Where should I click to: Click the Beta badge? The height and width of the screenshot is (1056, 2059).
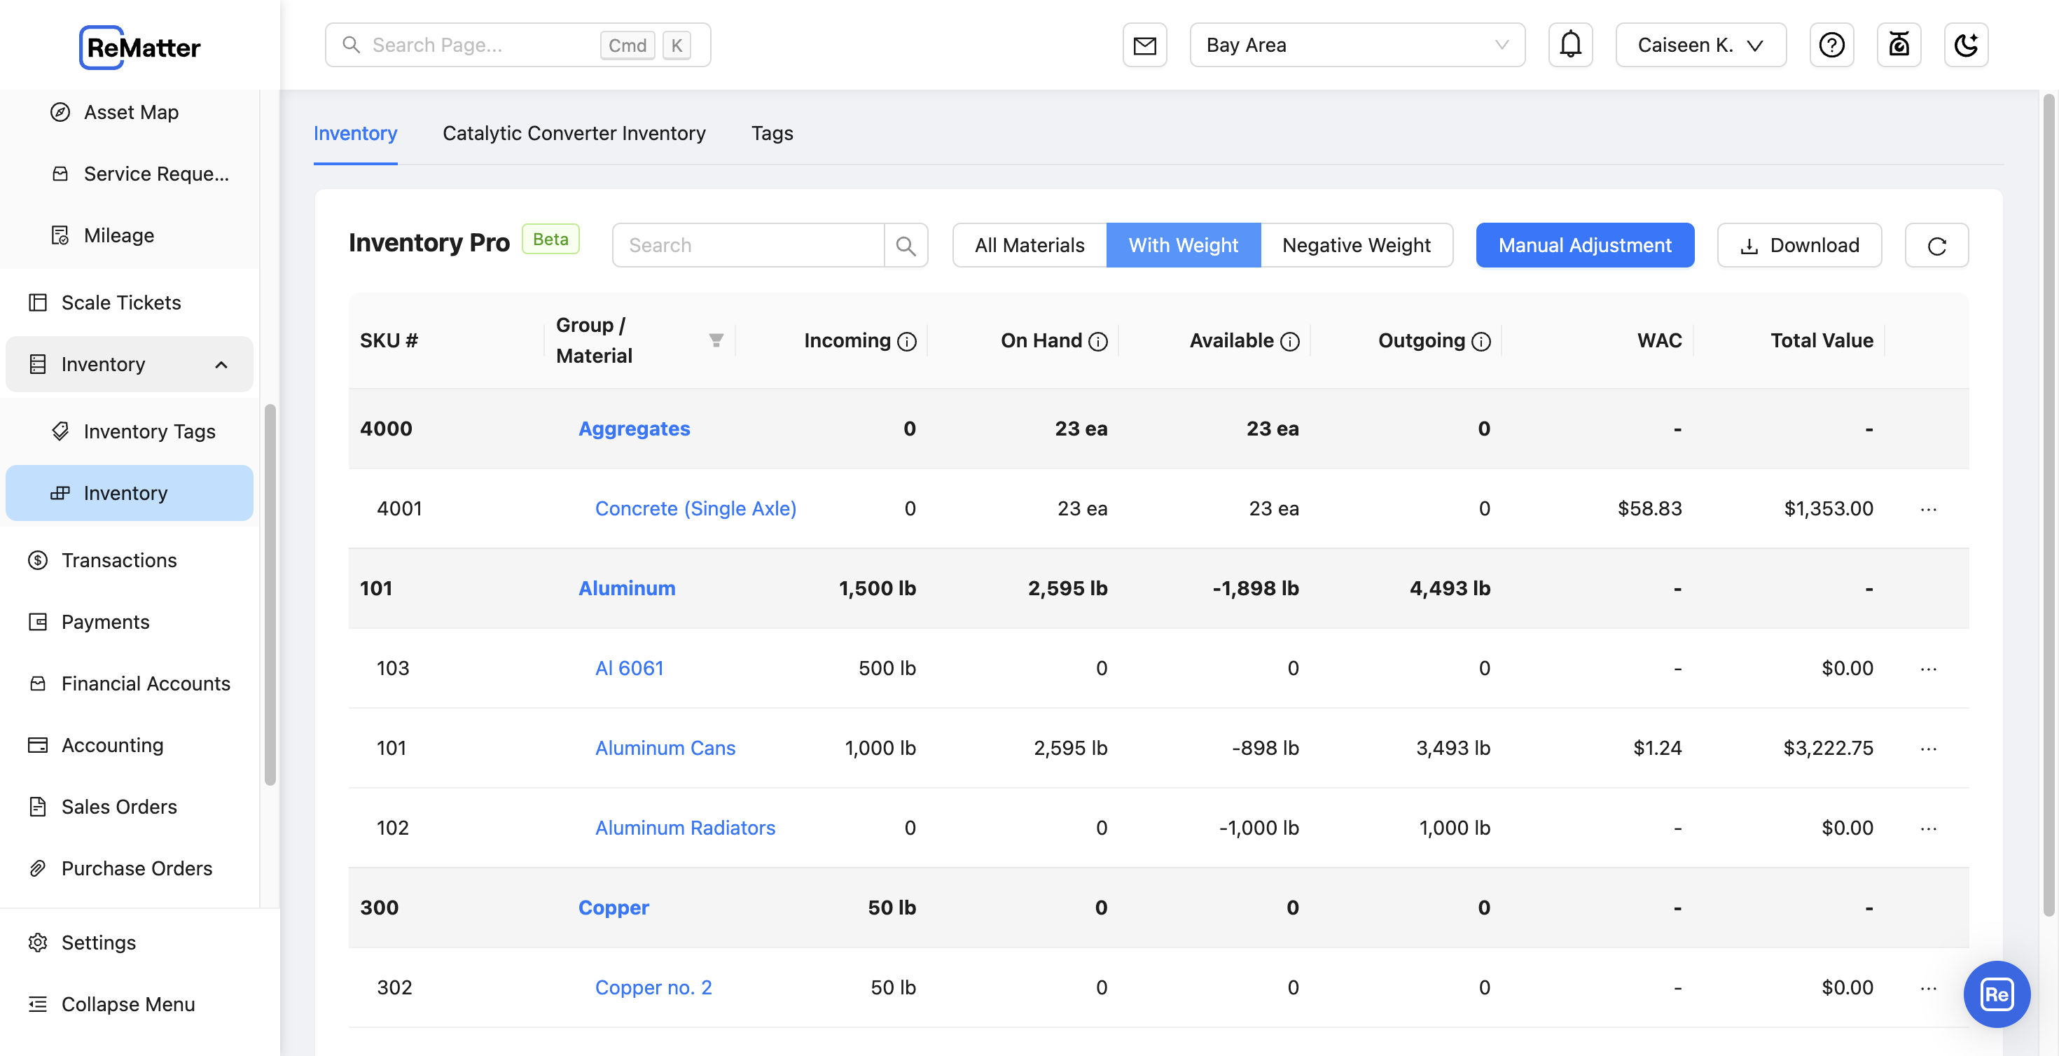(550, 239)
